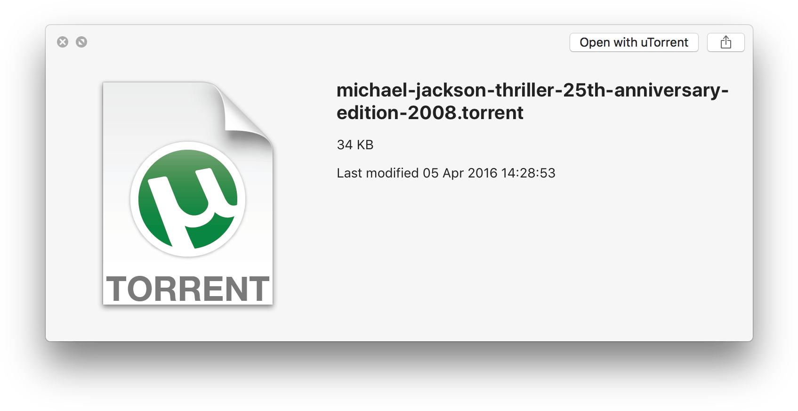The image size is (798, 411).
Task: Click the Last modified date text
Action: pos(446,173)
